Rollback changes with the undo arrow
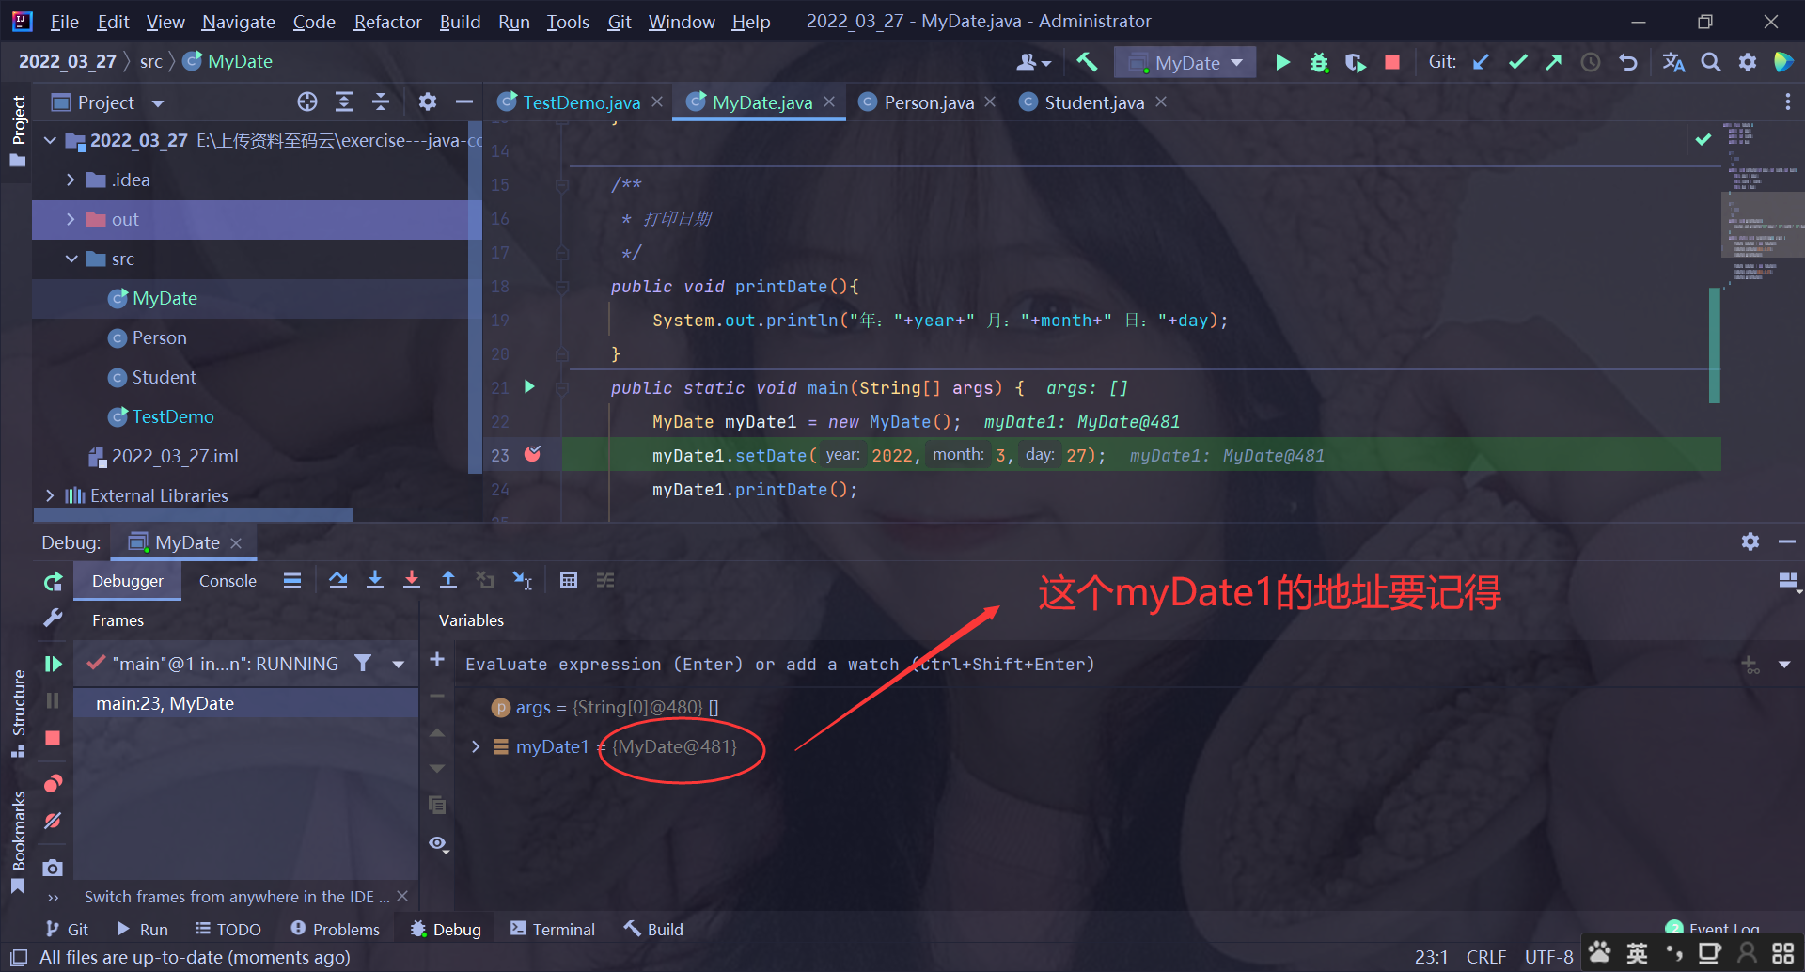This screenshot has height=972, width=1805. (x=1628, y=62)
